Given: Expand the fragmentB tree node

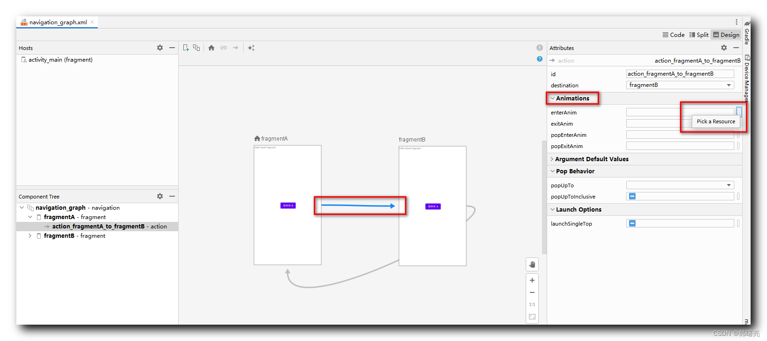Looking at the screenshot, I should tap(30, 235).
